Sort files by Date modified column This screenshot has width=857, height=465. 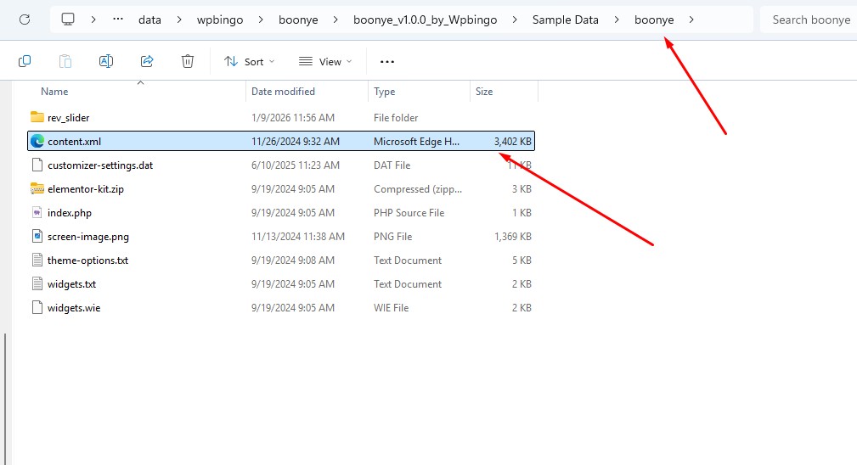coord(283,92)
